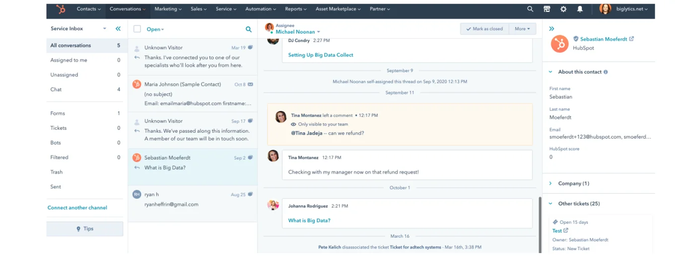Open the marketplace icon in top bar
675x262 pixels.
coord(547,9)
